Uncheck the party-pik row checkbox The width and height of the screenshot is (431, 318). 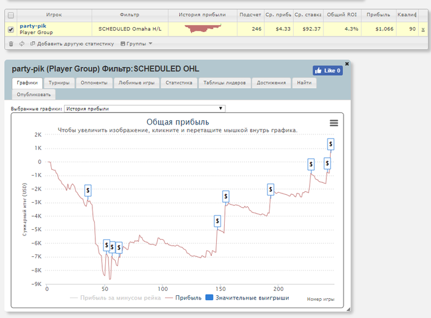click(x=10, y=29)
